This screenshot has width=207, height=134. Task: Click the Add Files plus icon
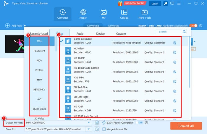click(7, 25)
